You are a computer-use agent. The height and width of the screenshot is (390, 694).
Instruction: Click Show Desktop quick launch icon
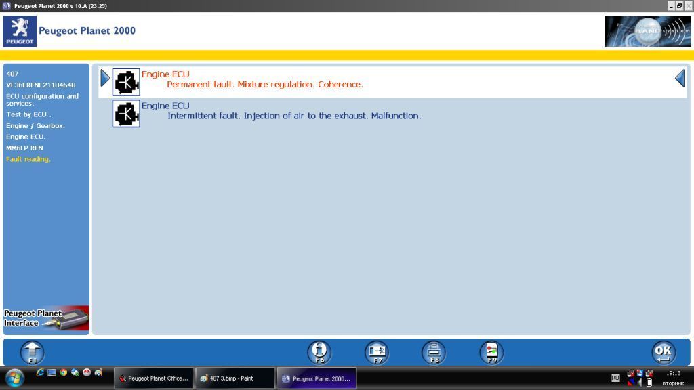(x=52, y=372)
